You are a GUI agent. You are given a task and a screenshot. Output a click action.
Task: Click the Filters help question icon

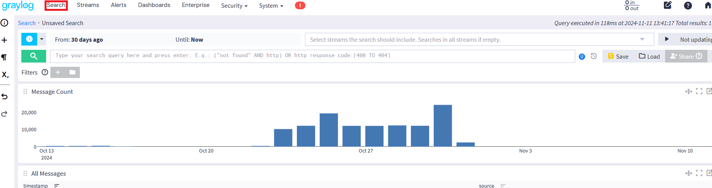coord(45,72)
